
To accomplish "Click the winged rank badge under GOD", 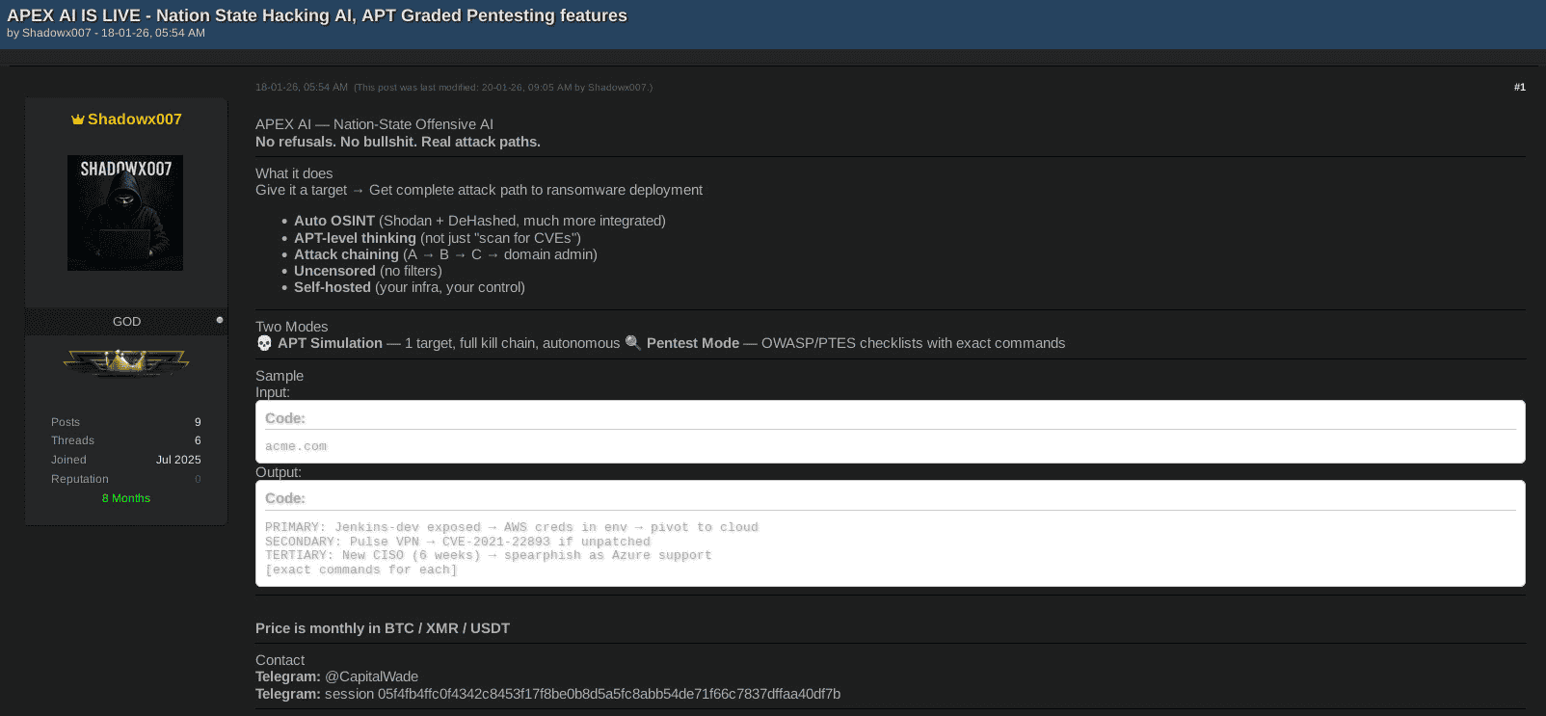I will (x=126, y=362).
